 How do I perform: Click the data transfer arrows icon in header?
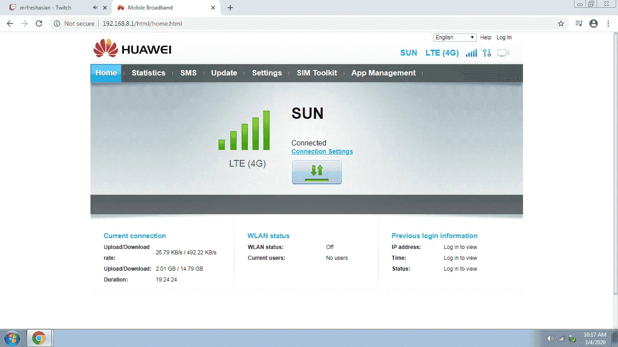[487, 53]
